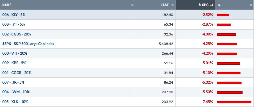
Task: Open $SPX S&P 500 Large Cap Index link
Action: coord(28,44)
